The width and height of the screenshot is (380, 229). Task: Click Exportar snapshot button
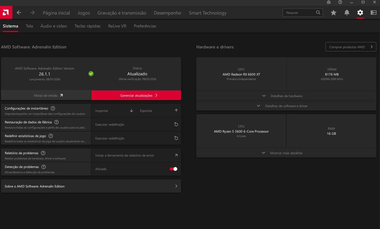point(158,110)
